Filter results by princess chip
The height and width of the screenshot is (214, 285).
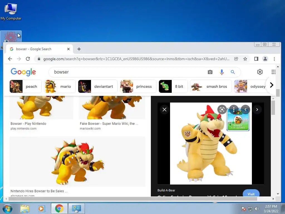138,86
